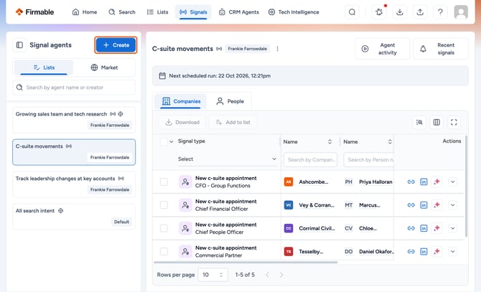The height and width of the screenshot is (292, 481).
Task: Open Tech Intelligence in navigation
Action: (294, 12)
